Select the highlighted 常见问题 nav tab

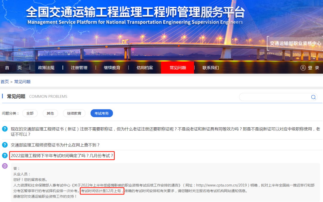[x=178, y=68]
